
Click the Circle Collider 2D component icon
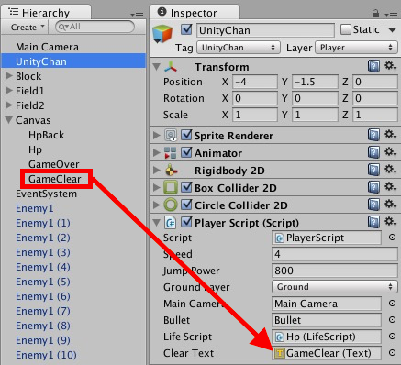pyautogui.click(x=171, y=205)
